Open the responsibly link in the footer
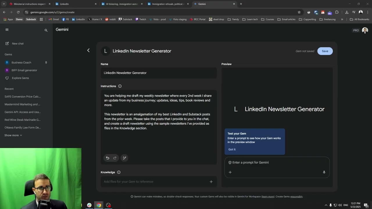This screenshot has width=372, height=209. tap(296, 197)
